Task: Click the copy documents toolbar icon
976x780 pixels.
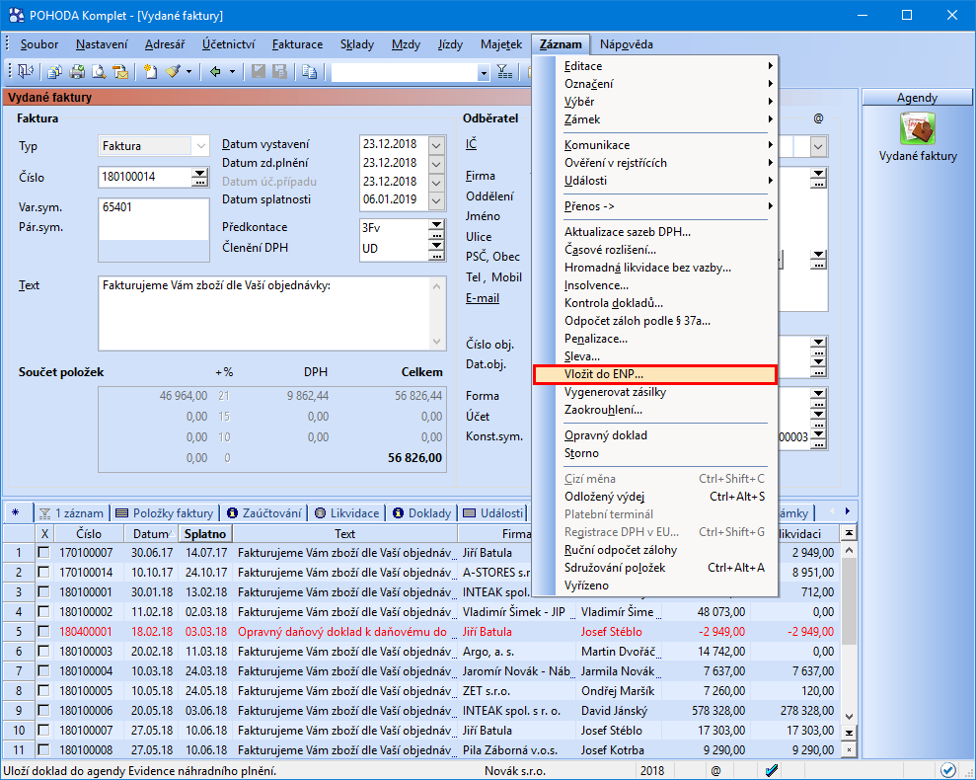Action: pyautogui.click(x=55, y=72)
